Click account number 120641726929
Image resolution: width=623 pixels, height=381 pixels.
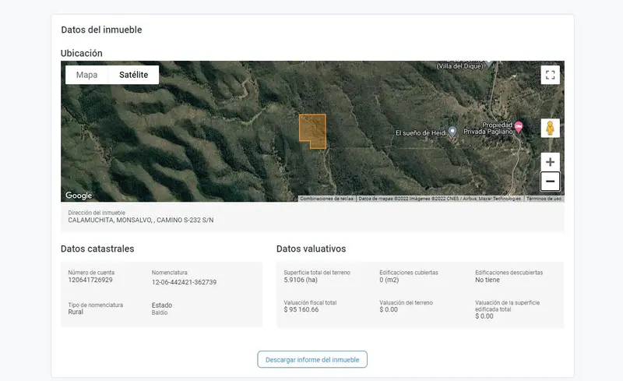click(x=90, y=280)
